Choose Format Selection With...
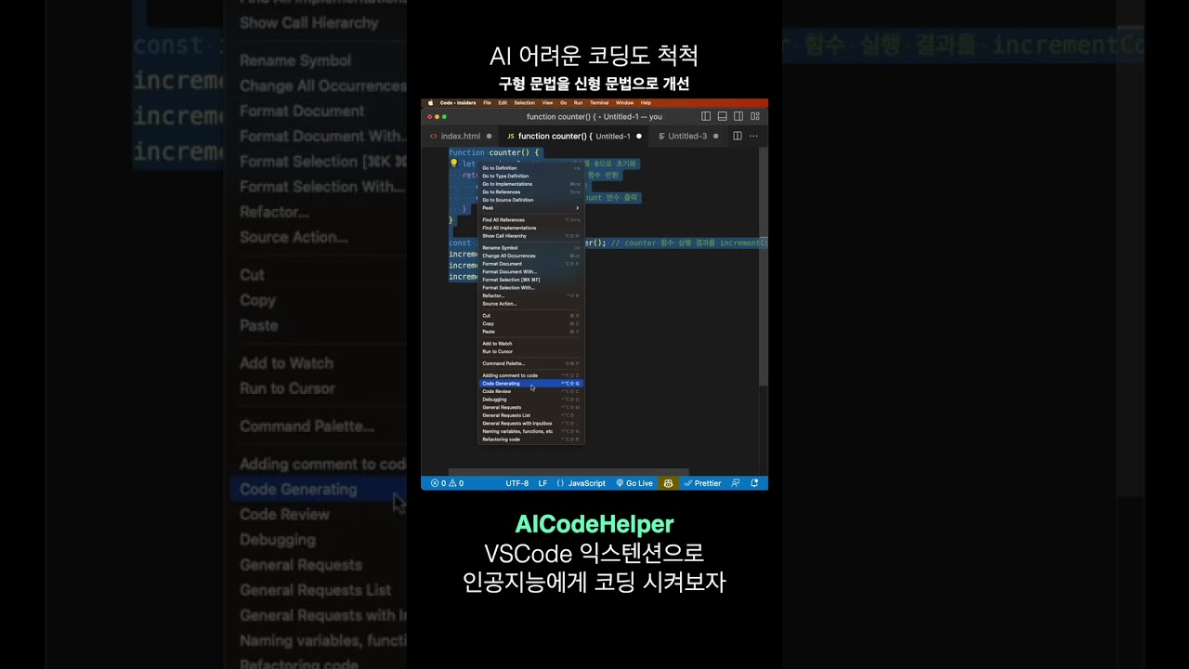 (x=530, y=288)
